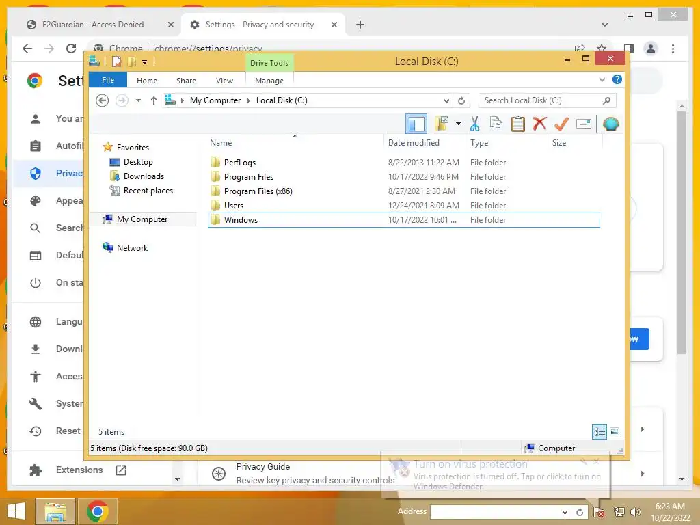Switch to E2Guardian - Access Denied Chrome tab
The image size is (700, 525).
(93, 25)
